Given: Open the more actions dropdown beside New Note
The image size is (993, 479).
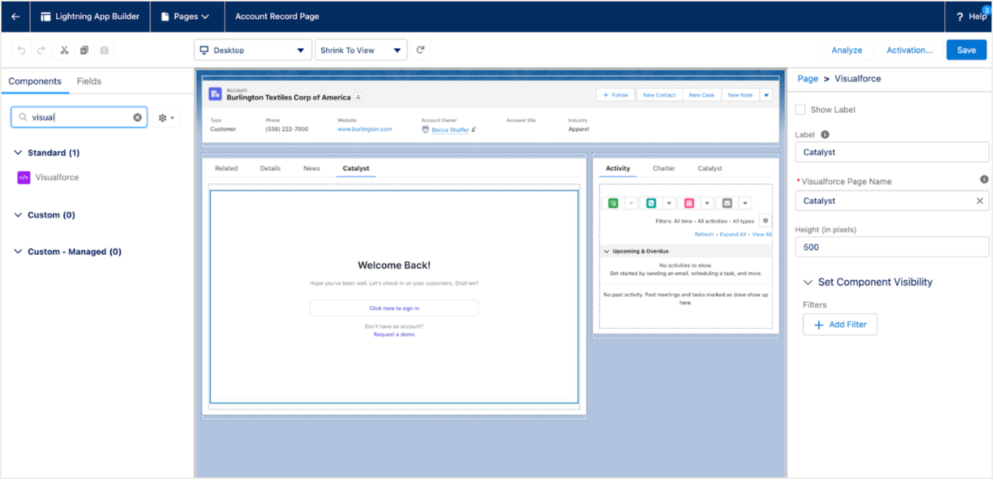Looking at the screenshot, I should click(x=766, y=95).
